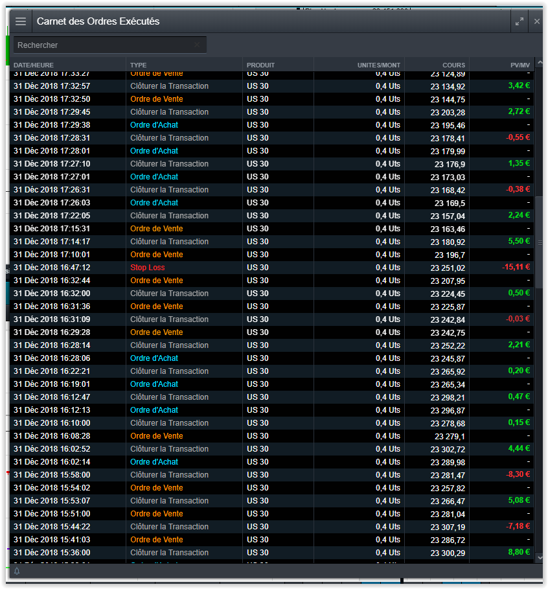Click the vertical scrollbar thumb
Screen dimensions: 548x589
pyautogui.click(x=540, y=242)
